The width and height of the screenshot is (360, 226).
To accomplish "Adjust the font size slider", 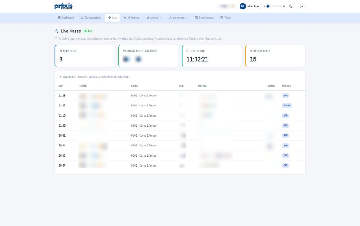I will 274,6.
